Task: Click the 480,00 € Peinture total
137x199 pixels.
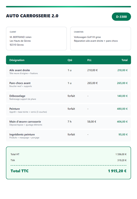Action: (122, 109)
